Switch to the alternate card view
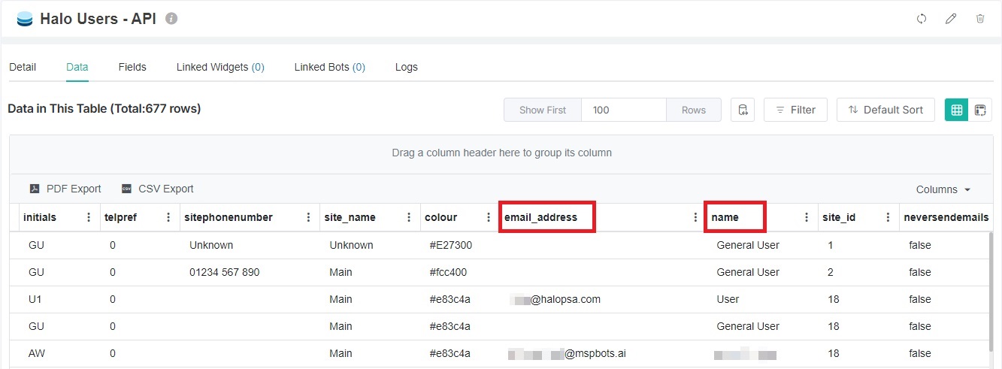1002x369 pixels. pyautogui.click(x=980, y=110)
